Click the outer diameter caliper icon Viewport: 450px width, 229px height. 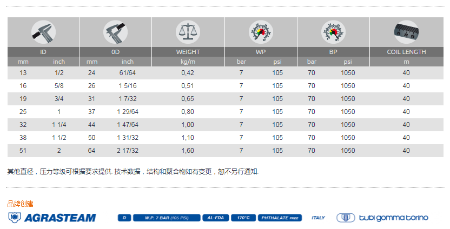point(115,32)
